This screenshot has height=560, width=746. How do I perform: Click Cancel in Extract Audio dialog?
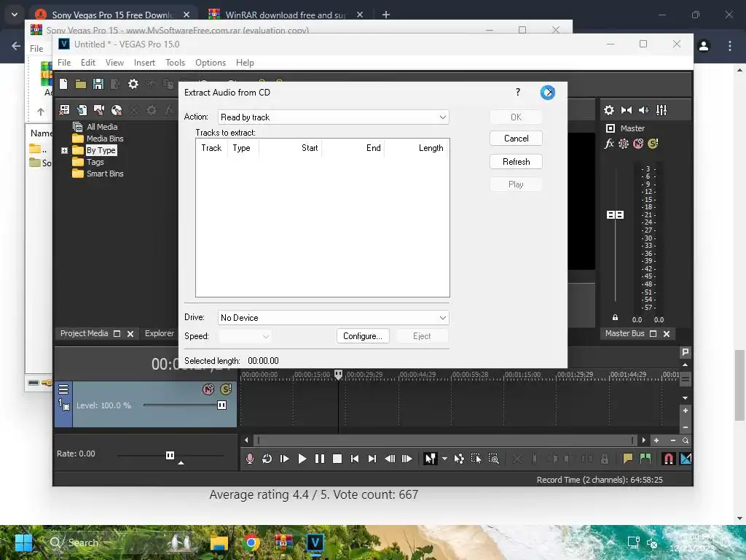click(x=517, y=139)
